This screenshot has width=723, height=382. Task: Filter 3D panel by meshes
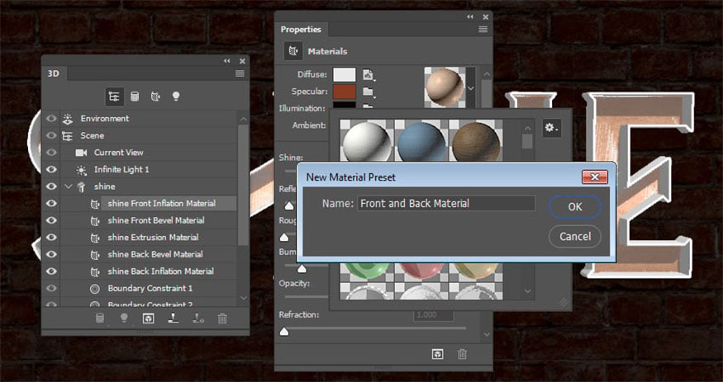point(134,97)
